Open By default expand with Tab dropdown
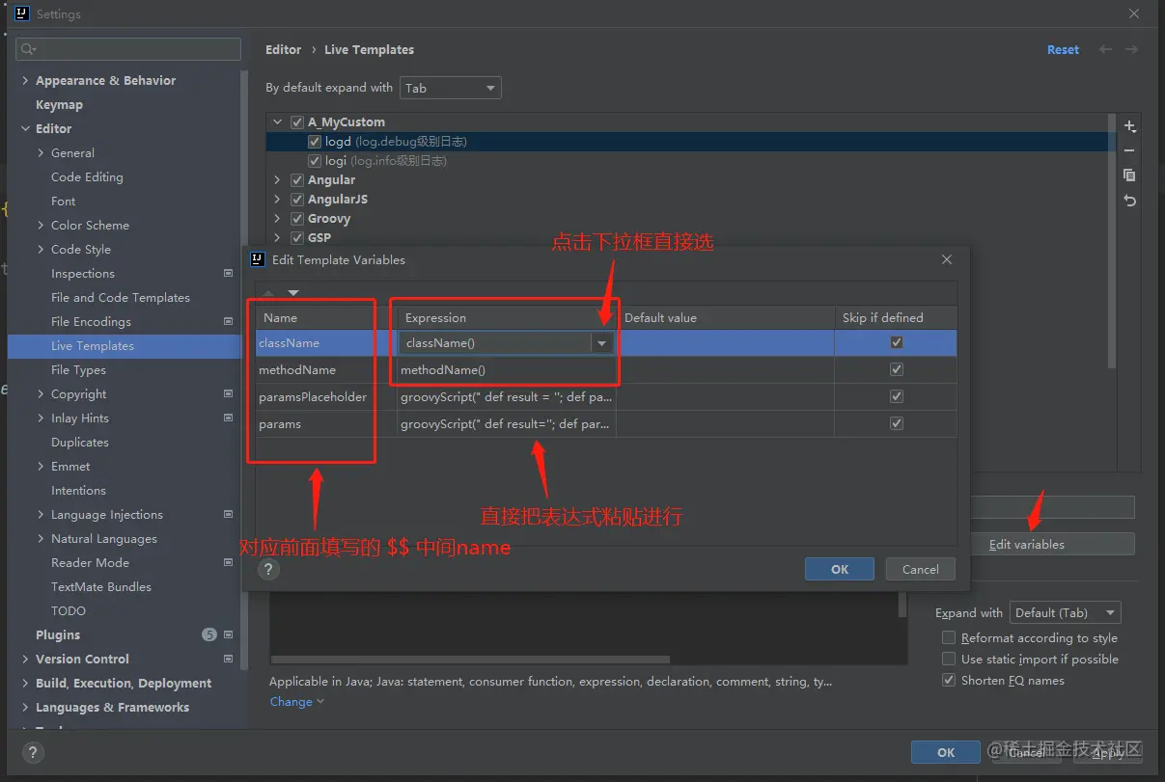The image size is (1165, 782). coord(450,88)
